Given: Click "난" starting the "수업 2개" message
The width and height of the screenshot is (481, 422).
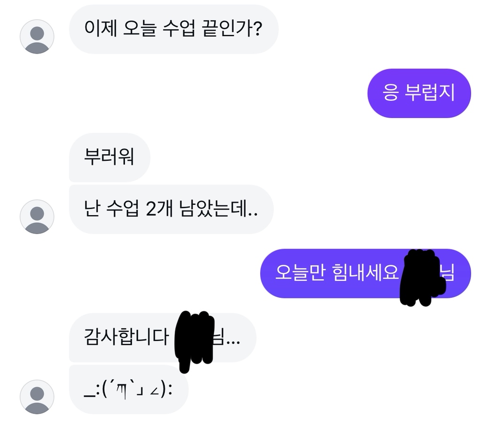Looking at the screenshot, I should (91, 209).
